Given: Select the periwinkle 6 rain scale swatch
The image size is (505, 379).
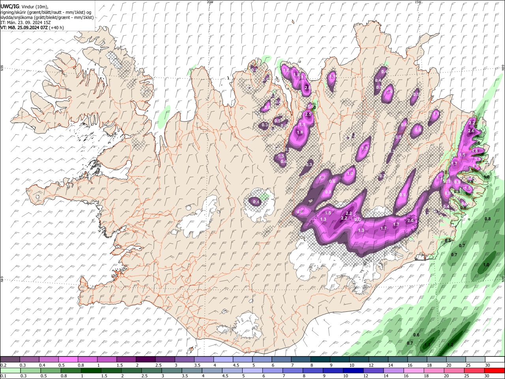Looking at the screenshot, I should (x=272, y=370).
